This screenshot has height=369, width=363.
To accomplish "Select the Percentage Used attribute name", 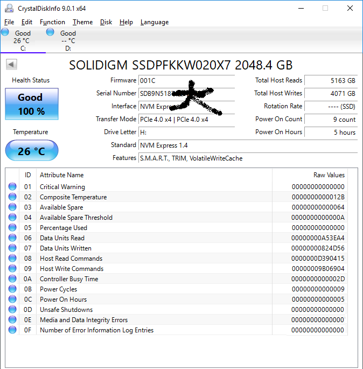I will pyautogui.click(x=64, y=227).
